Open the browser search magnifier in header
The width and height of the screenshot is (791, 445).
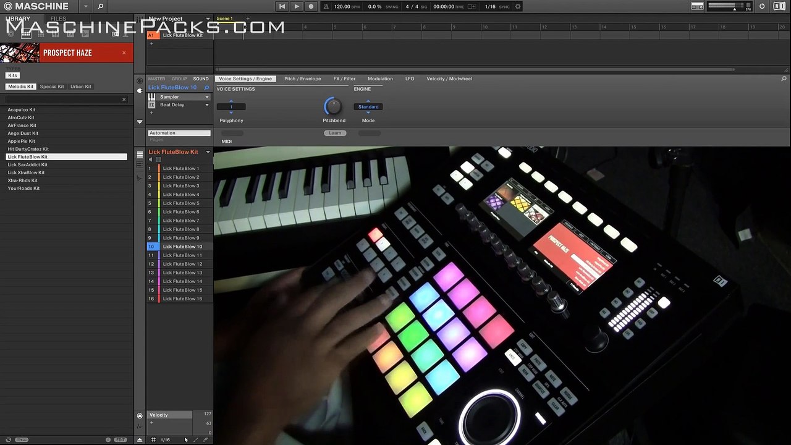pyautogui.click(x=101, y=6)
